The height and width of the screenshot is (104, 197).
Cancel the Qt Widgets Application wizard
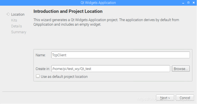185,98
